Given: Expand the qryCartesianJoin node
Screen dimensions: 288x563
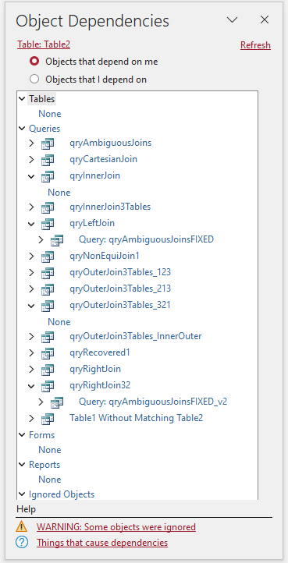Looking at the screenshot, I should click(x=32, y=159).
